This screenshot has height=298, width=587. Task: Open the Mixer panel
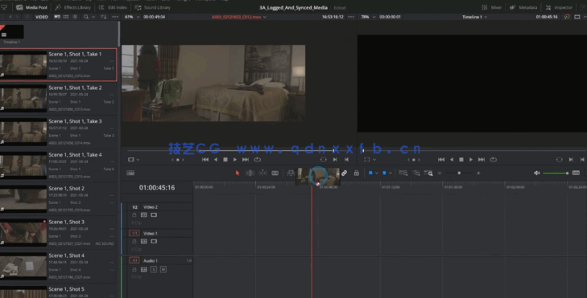coord(491,7)
